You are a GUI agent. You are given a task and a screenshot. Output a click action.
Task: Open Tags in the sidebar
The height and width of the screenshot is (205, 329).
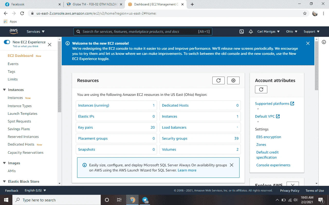(x=12, y=71)
